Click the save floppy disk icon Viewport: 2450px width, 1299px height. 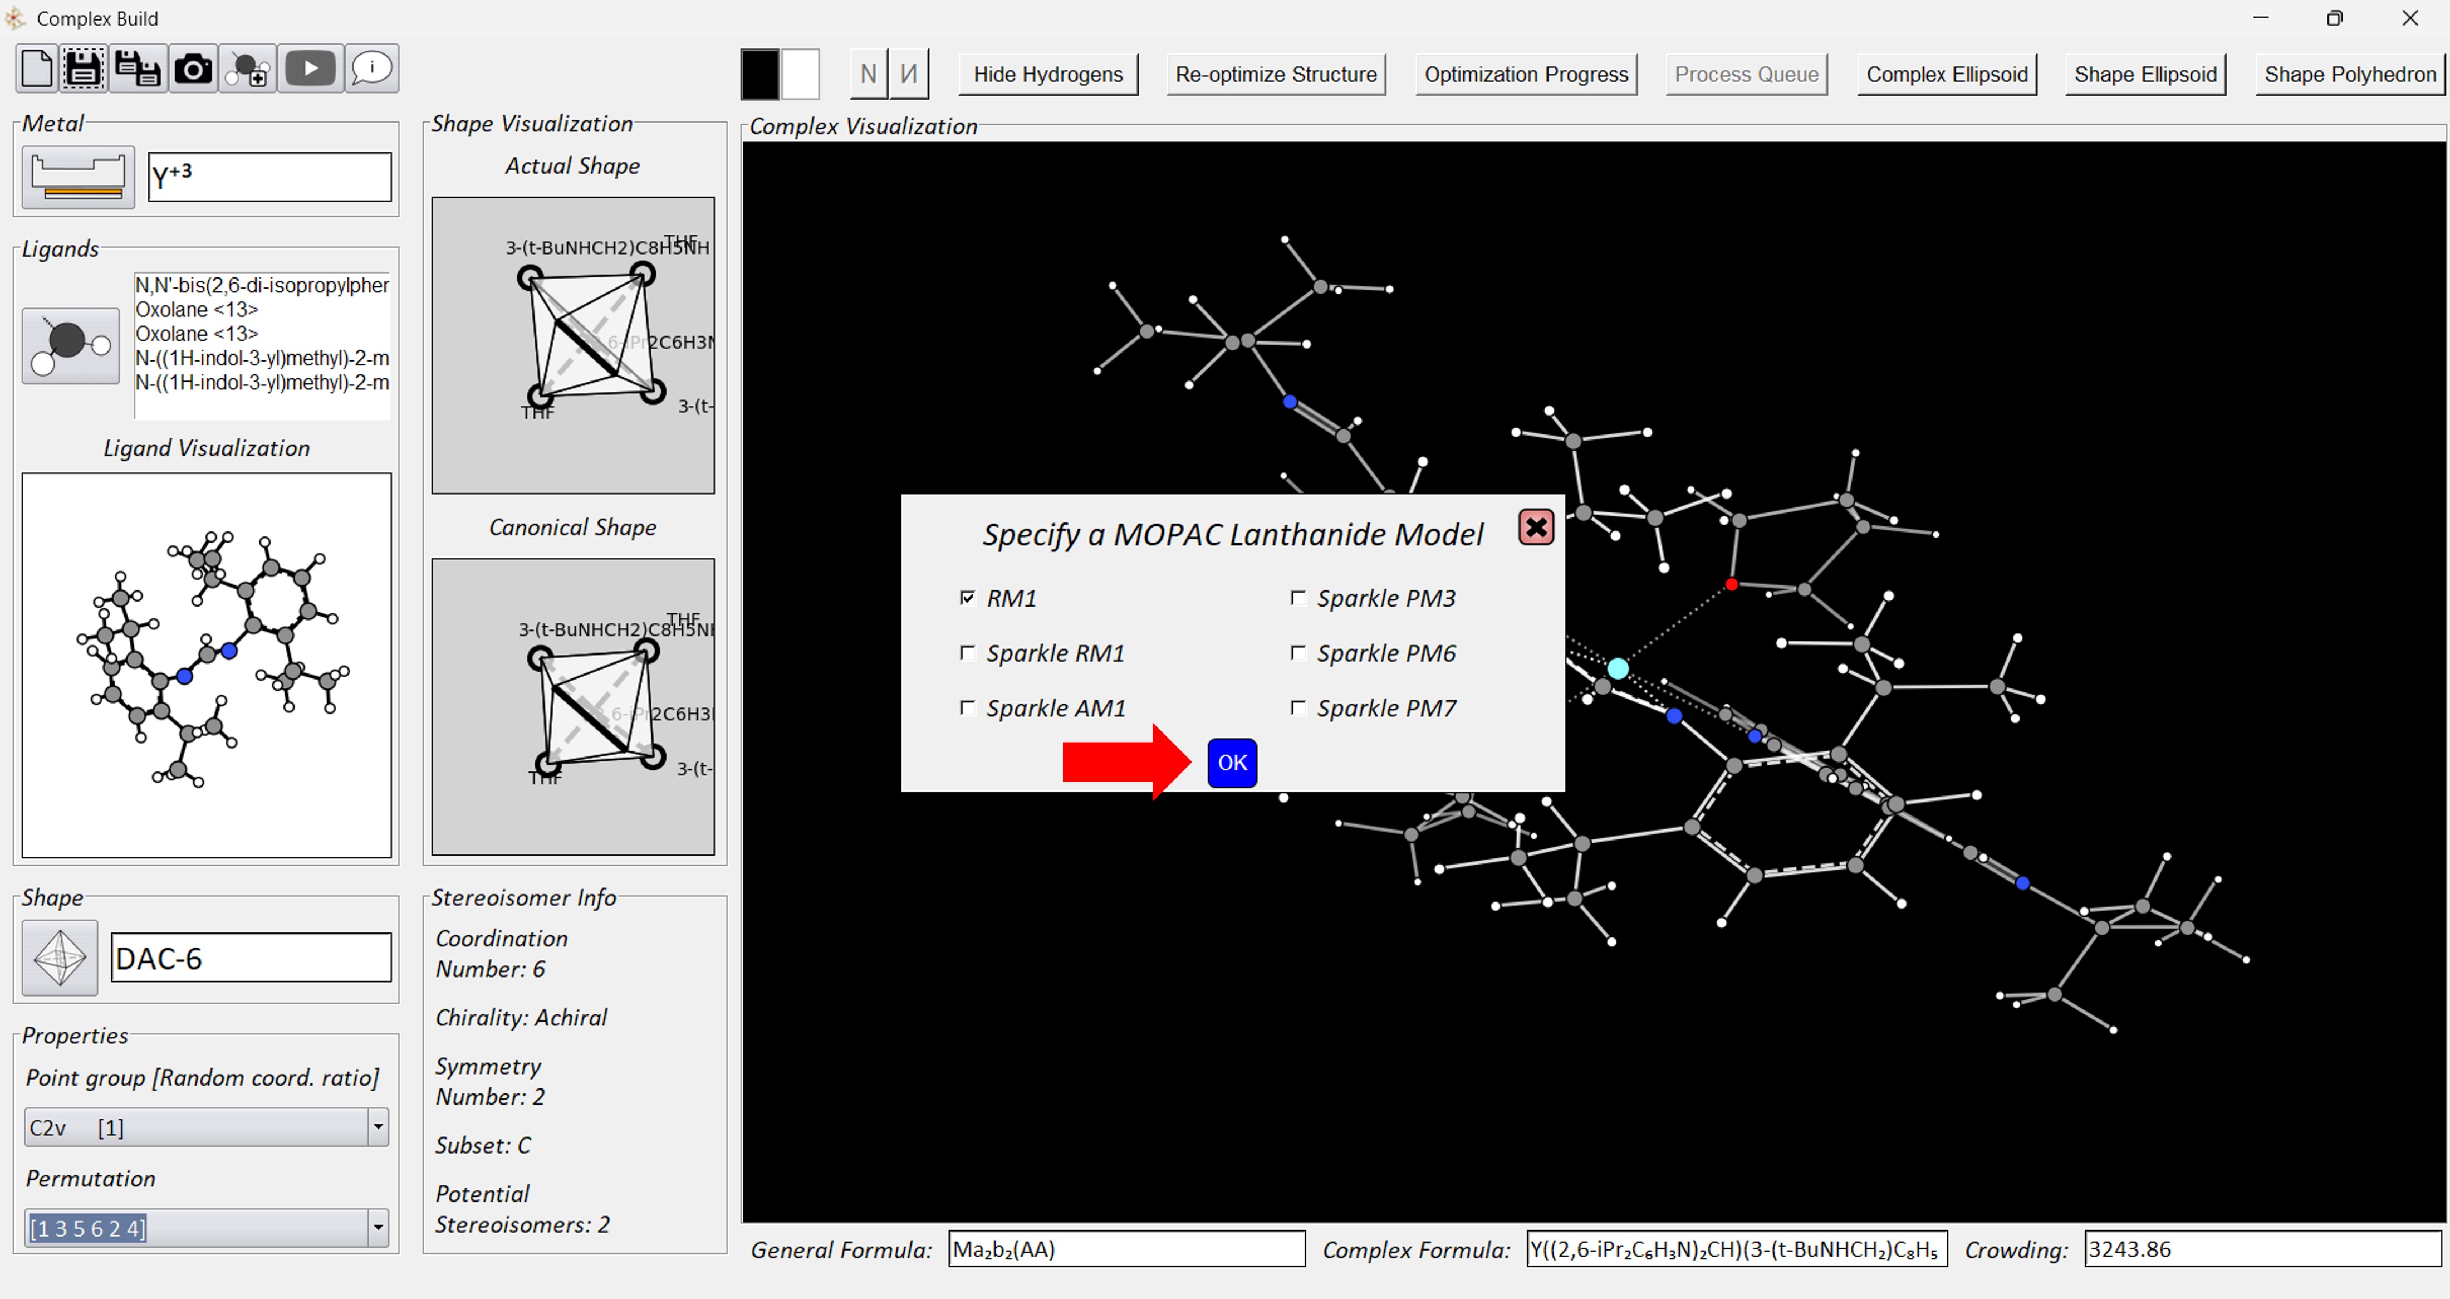pos(84,69)
